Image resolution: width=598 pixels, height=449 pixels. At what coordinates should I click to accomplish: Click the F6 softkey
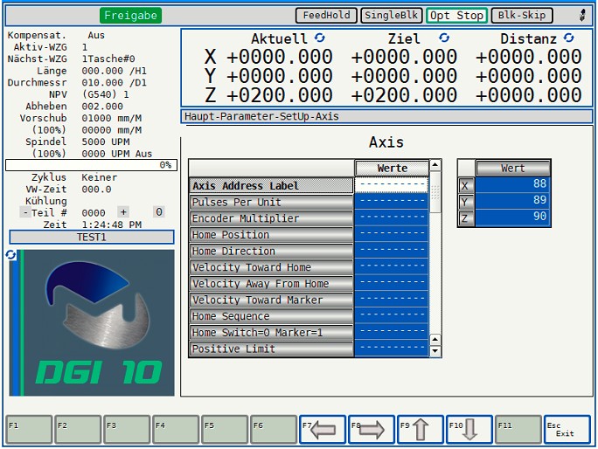274,430
